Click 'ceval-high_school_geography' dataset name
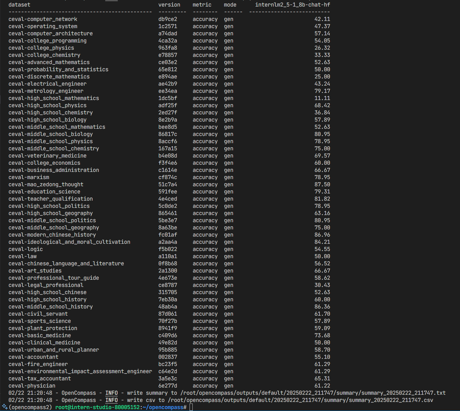Image resolution: width=460 pixels, height=411 pixels. [51, 213]
